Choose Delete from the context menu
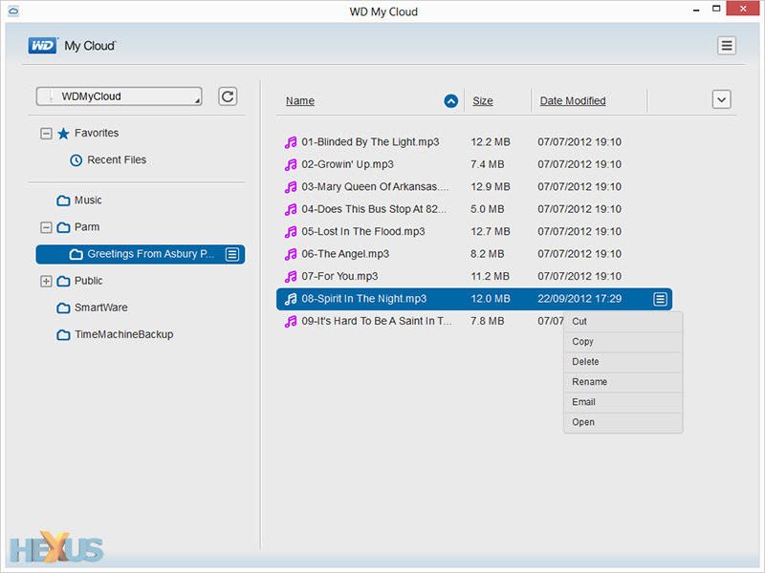Viewport: 765px width, 573px height. 623,362
